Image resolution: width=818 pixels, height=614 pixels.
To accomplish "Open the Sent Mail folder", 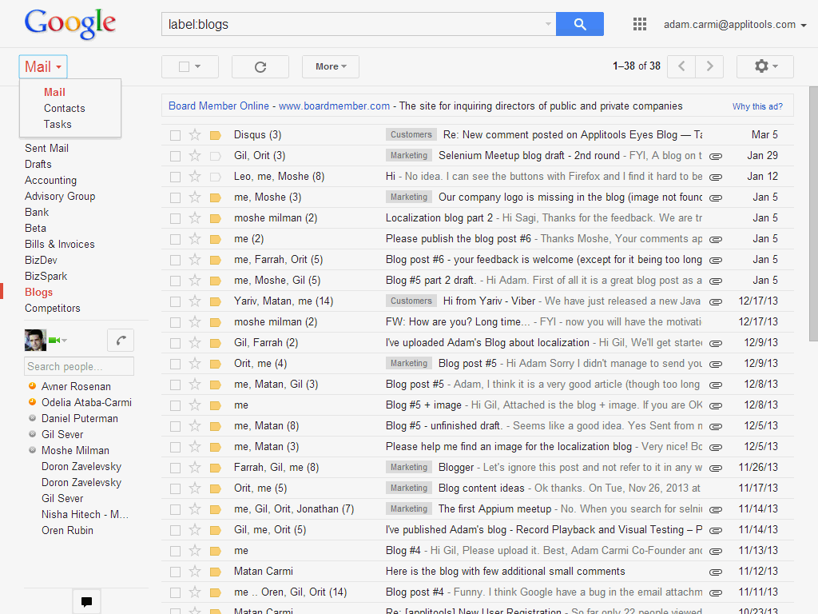I will 46,148.
